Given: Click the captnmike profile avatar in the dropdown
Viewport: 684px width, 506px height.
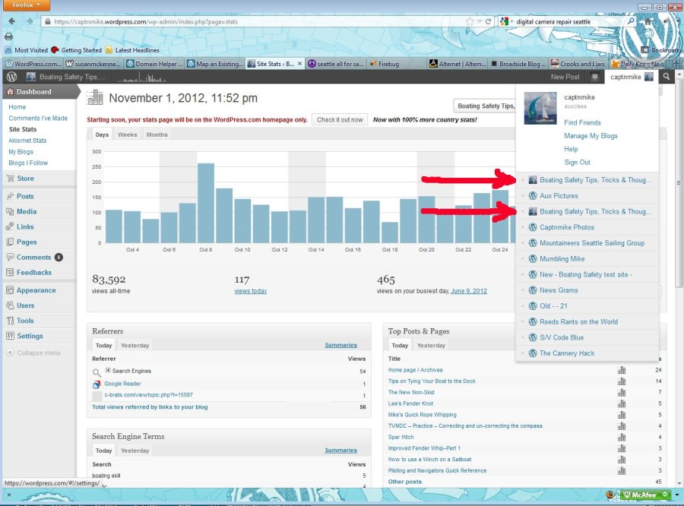Looking at the screenshot, I should point(540,109).
